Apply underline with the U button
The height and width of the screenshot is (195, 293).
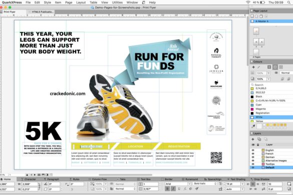[179, 189]
